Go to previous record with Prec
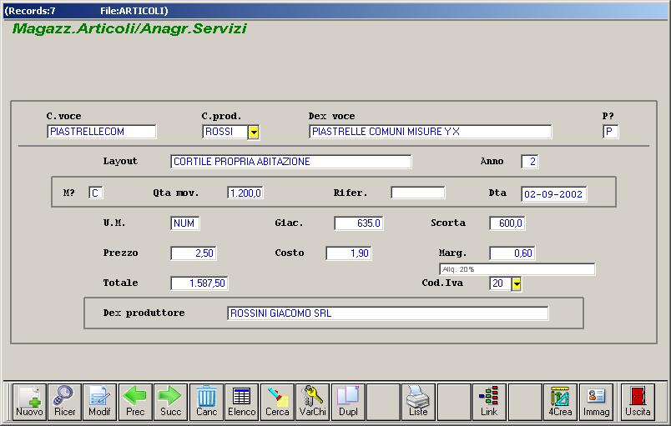The width and height of the screenshot is (671, 426). coord(134,401)
